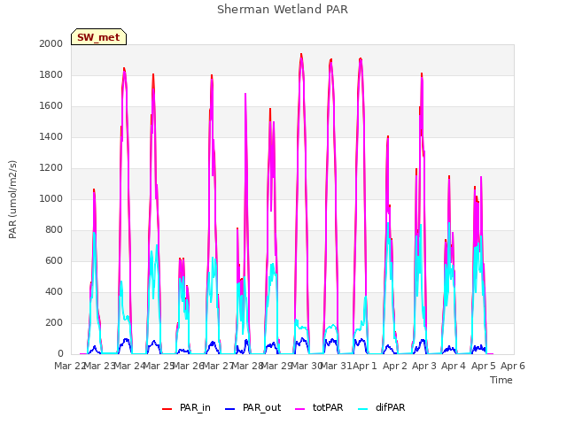Click the 400 y-axis tick value
Viewport: 567px width, 425px height.
(x=54, y=291)
